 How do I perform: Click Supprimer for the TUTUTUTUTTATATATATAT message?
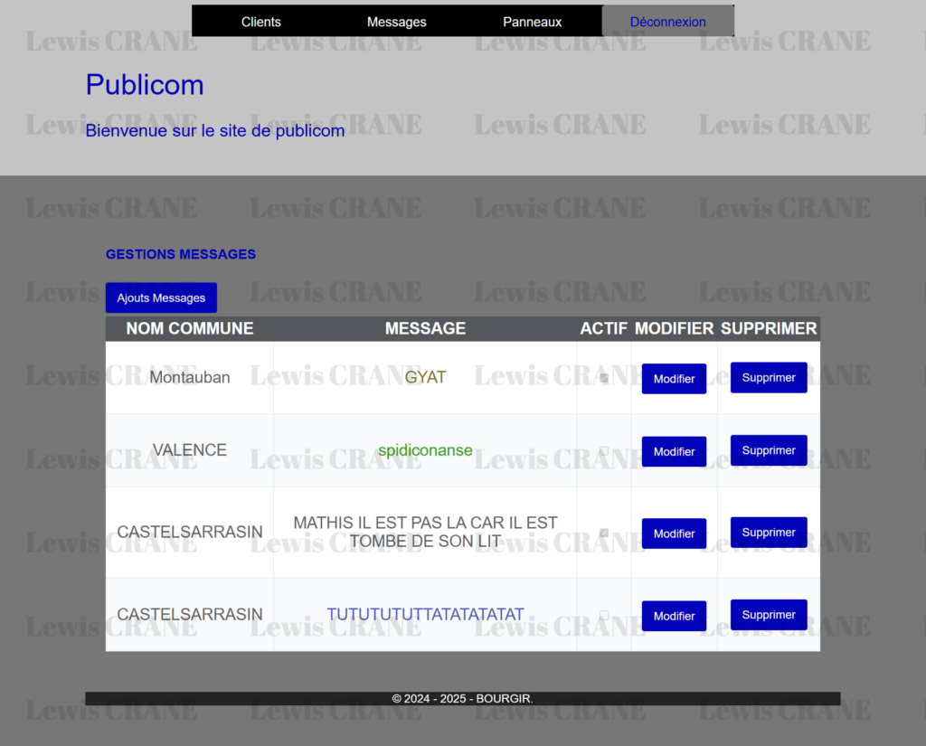769,615
